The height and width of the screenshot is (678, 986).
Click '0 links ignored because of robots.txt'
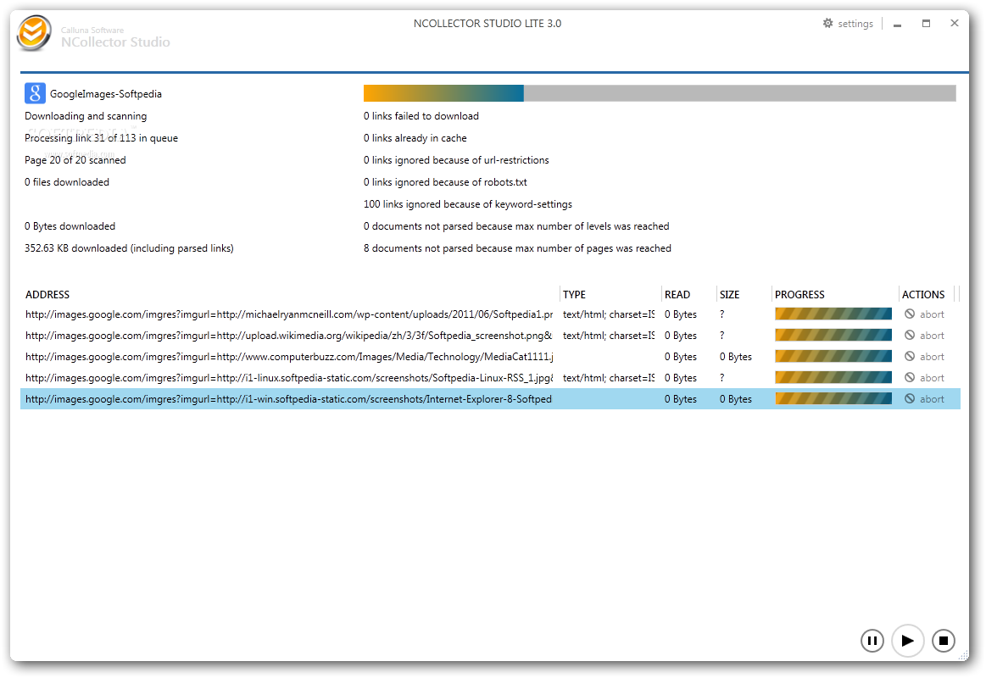[445, 182]
